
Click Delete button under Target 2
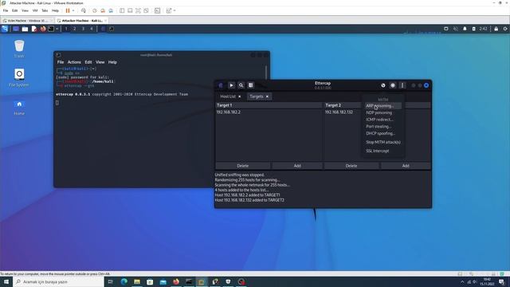coord(351,166)
